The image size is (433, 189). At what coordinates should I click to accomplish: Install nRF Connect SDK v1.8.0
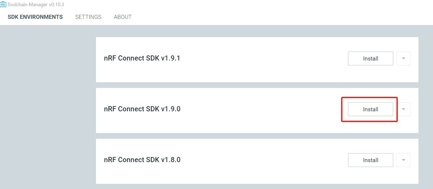[371, 160]
